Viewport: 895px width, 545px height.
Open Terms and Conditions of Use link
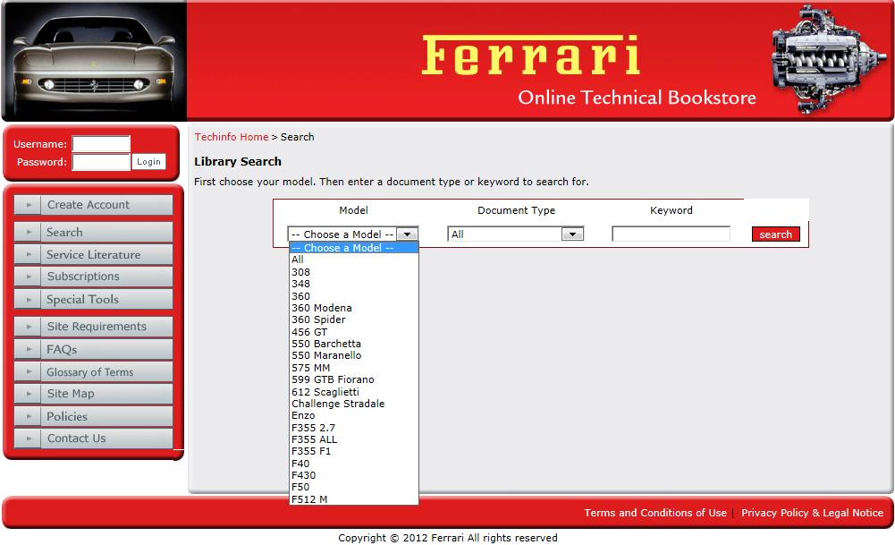coord(655,513)
